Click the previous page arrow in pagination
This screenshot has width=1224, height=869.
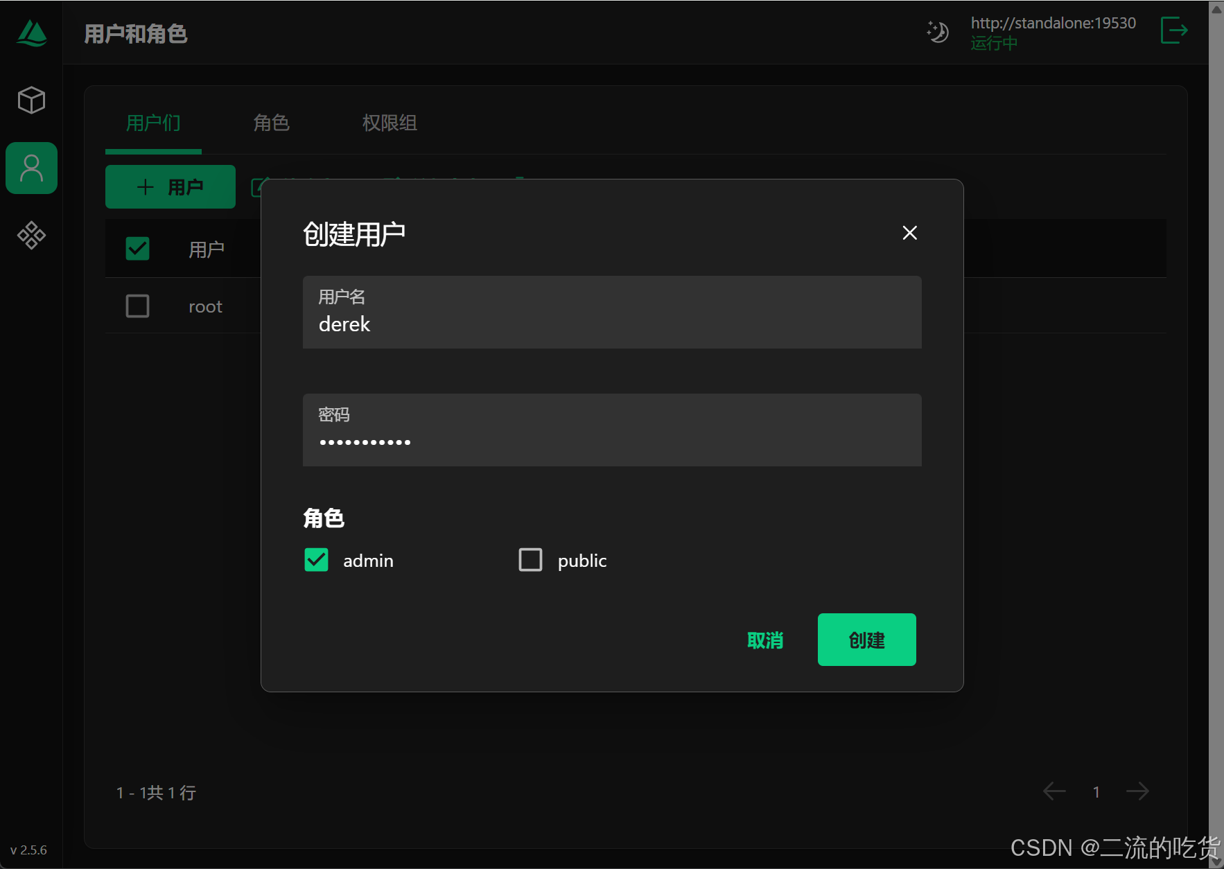point(1054,791)
